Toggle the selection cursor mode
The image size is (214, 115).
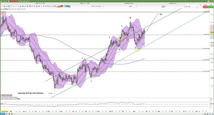[x=9, y=6]
